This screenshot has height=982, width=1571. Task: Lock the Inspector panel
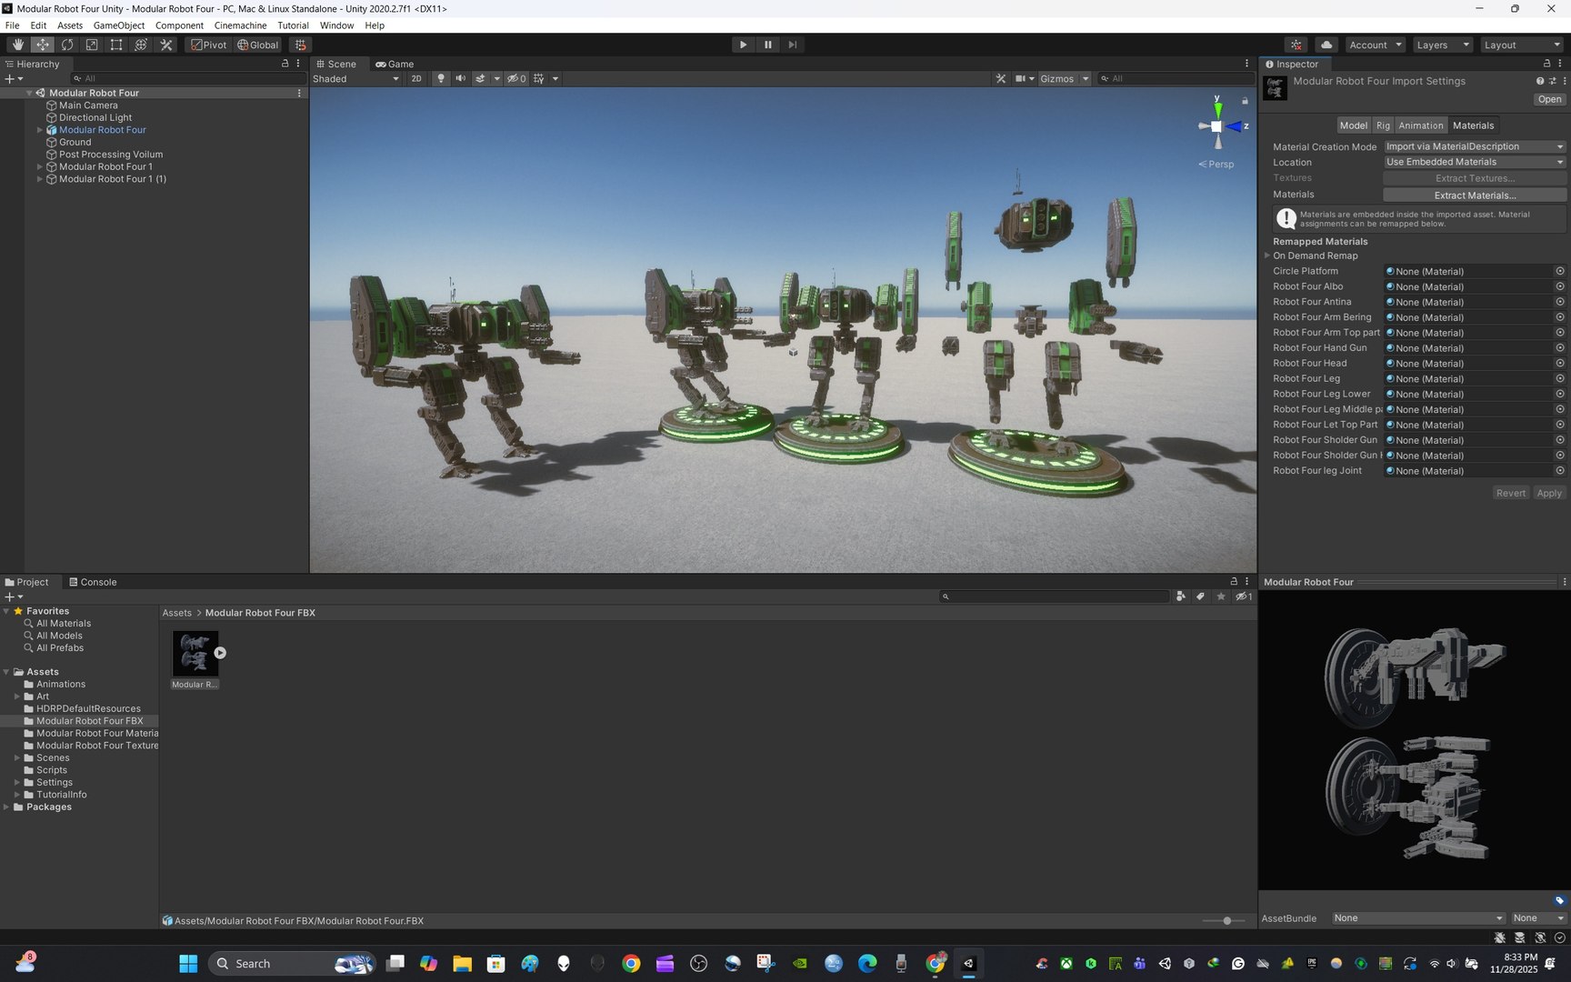1546,64
